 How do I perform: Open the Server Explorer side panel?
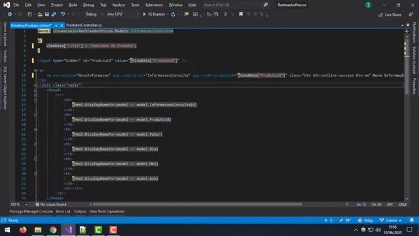(x=5, y=34)
